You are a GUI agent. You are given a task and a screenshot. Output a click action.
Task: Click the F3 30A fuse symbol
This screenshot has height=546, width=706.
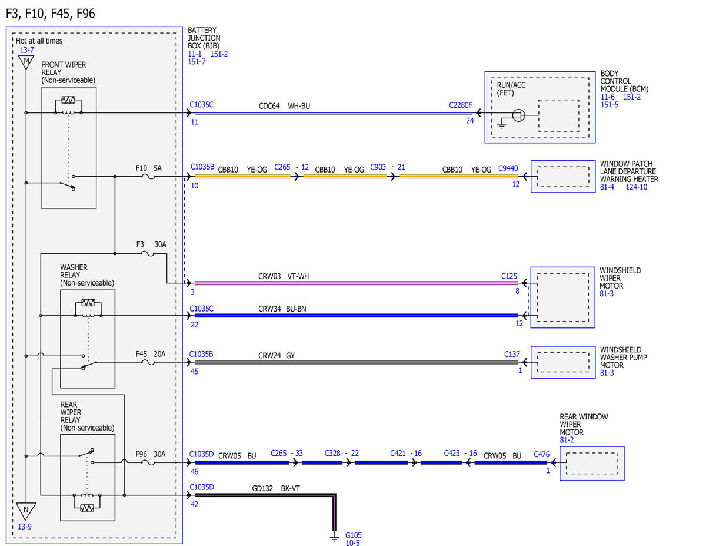pos(148,254)
